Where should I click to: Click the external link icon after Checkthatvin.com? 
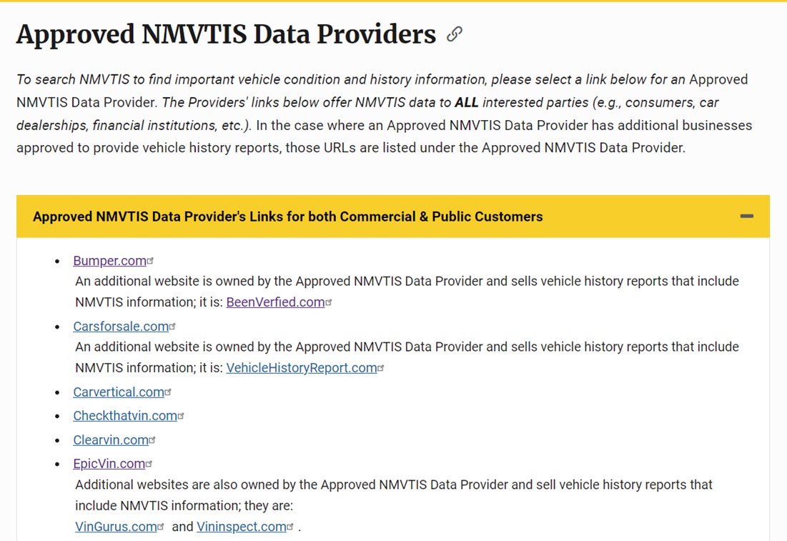coord(182,416)
